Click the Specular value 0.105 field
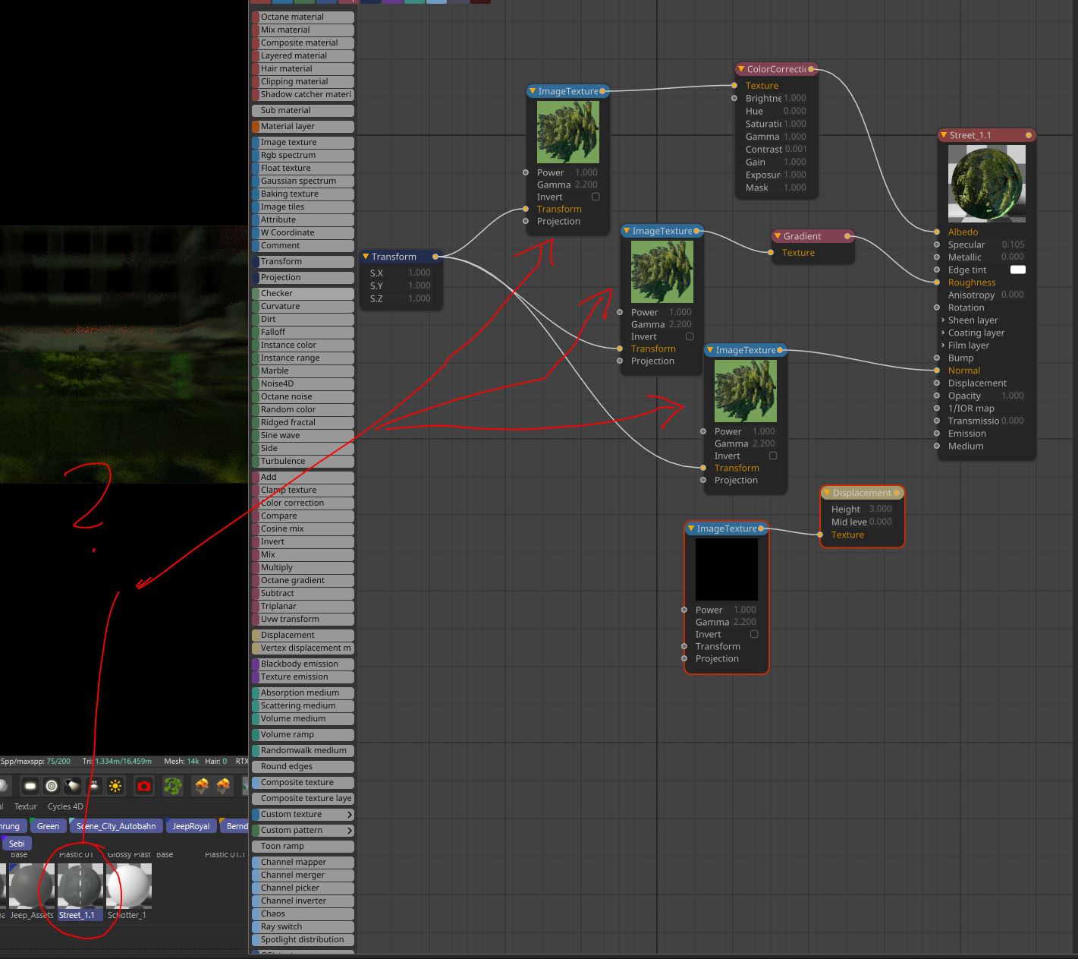This screenshot has width=1078, height=959. pyautogui.click(x=1013, y=244)
